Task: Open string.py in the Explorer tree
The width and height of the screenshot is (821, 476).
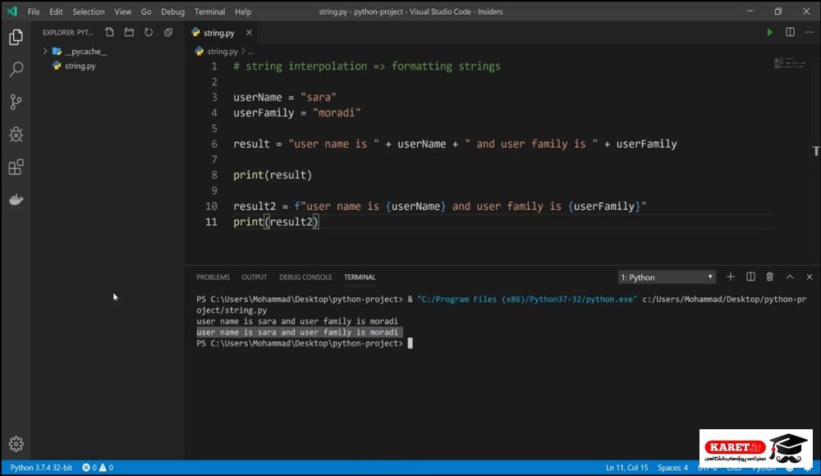Action: coord(80,66)
